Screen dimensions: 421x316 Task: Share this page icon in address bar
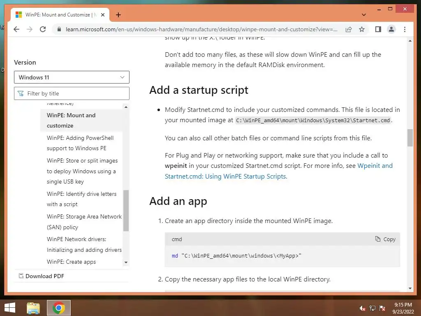349,29
